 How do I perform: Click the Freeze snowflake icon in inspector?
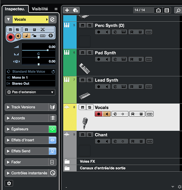(51, 36)
